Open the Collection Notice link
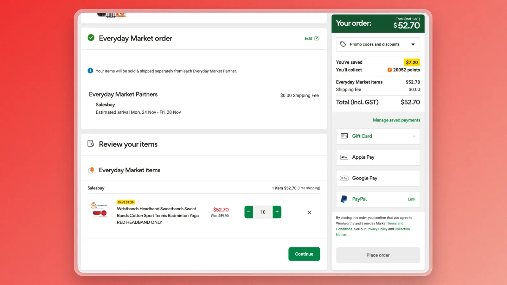 pos(402,229)
